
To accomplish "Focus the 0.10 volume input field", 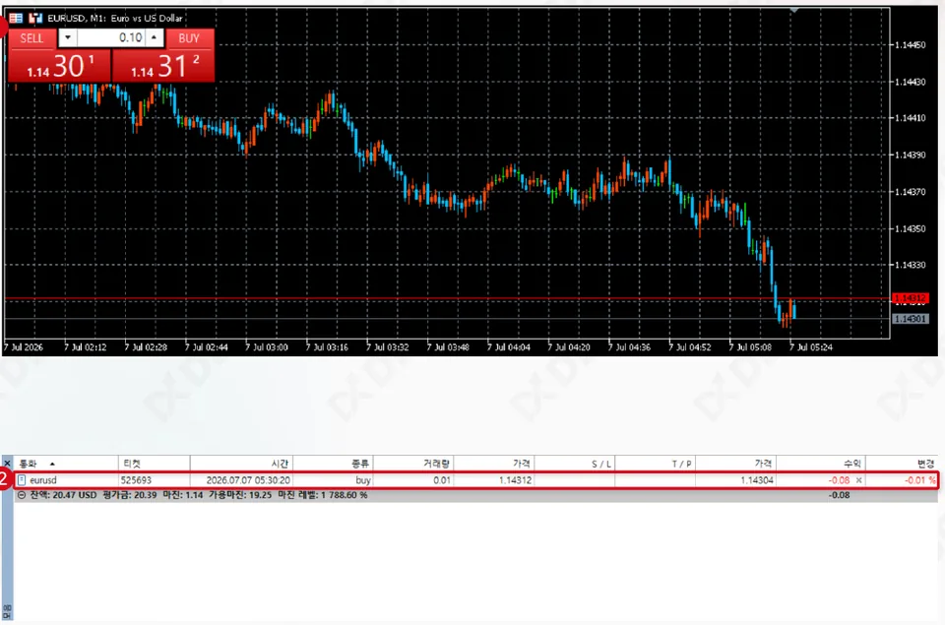I will pyautogui.click(x=111, y=37).
